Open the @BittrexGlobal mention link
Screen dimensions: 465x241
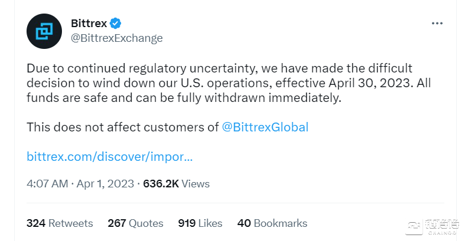pyautogui.click(x=265, y=127)
